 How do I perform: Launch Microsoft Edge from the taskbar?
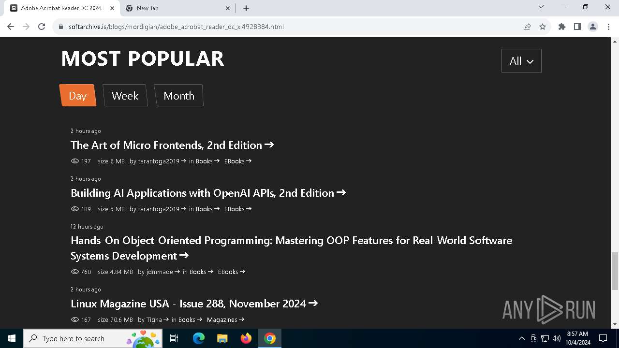point(199,338)
